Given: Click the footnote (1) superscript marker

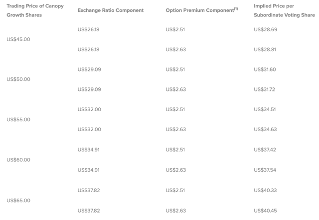Looking at the screenshot, I should click(236, 8).
